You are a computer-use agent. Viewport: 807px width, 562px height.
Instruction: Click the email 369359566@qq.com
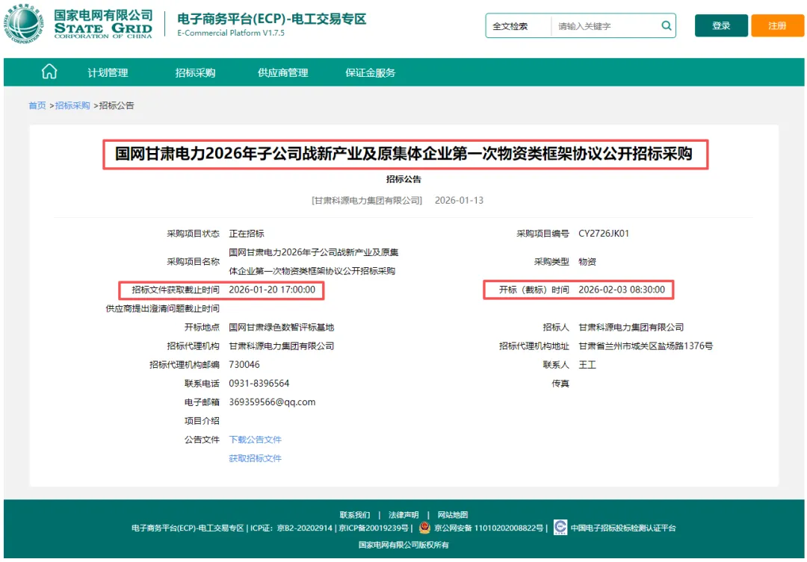pyautogui.click(x=272, y=402)
